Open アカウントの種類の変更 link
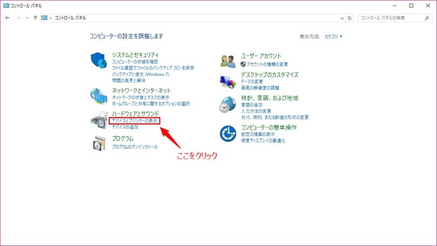Image resolution: width=437 pixels, height=246 pixels. click(267, 64)
